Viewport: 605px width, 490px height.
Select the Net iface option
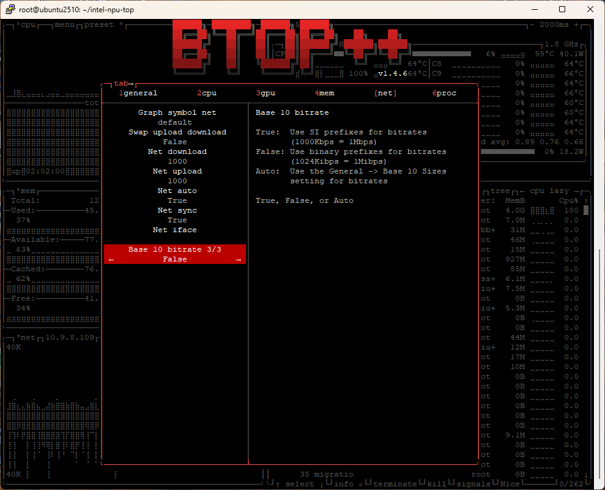tap(177, 230)
